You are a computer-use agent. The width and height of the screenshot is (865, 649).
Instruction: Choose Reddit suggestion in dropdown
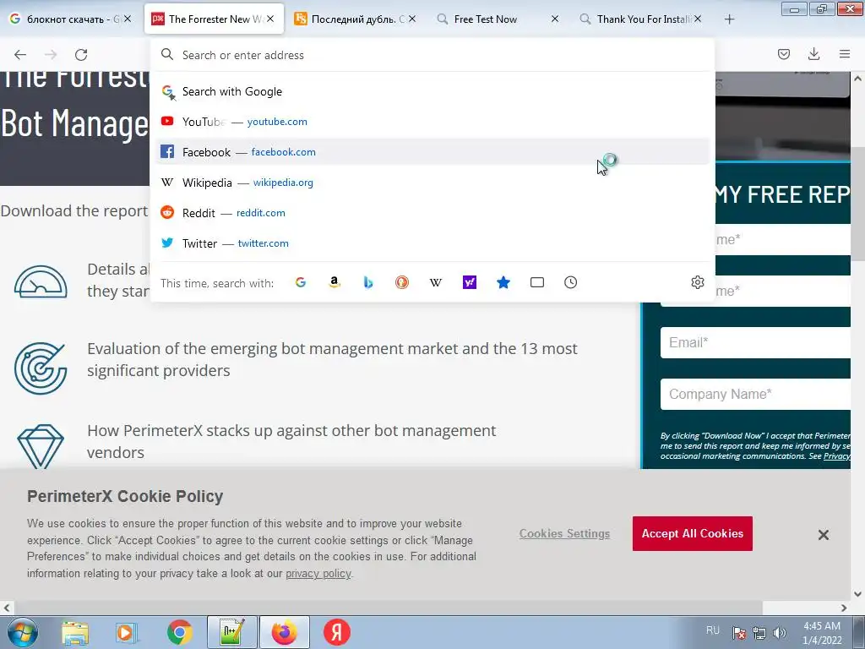(x=432, y=213)
